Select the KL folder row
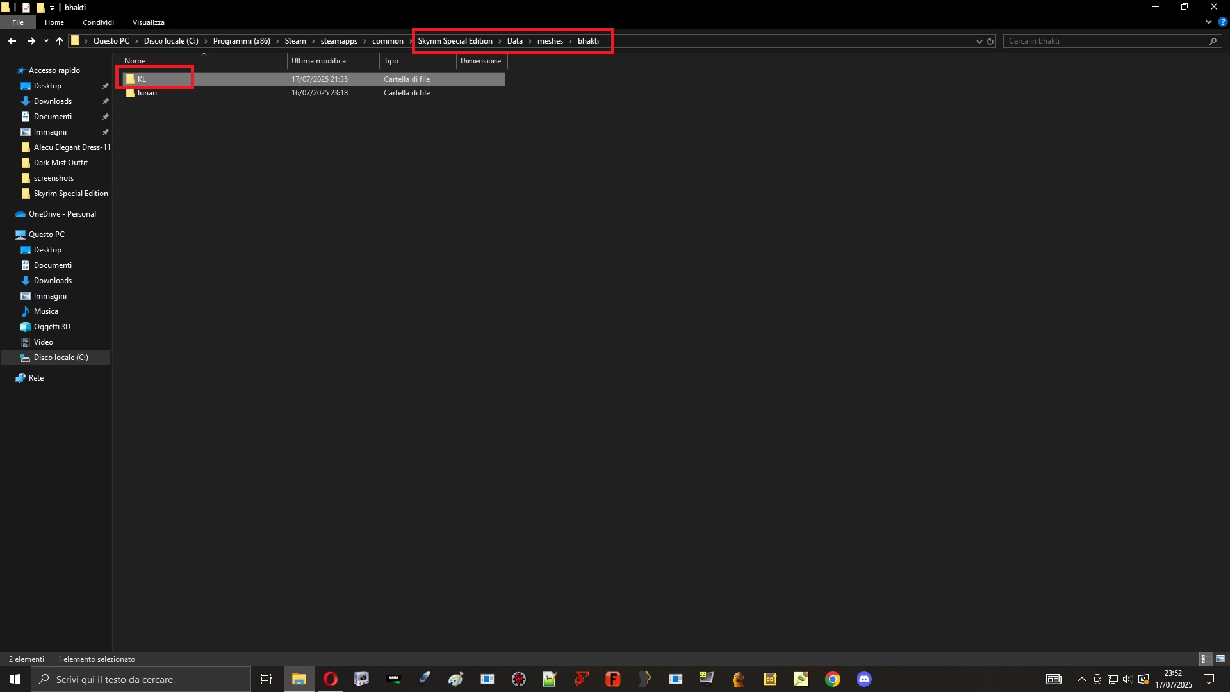This screenshot has height=692, width=1230. point(313,79)
